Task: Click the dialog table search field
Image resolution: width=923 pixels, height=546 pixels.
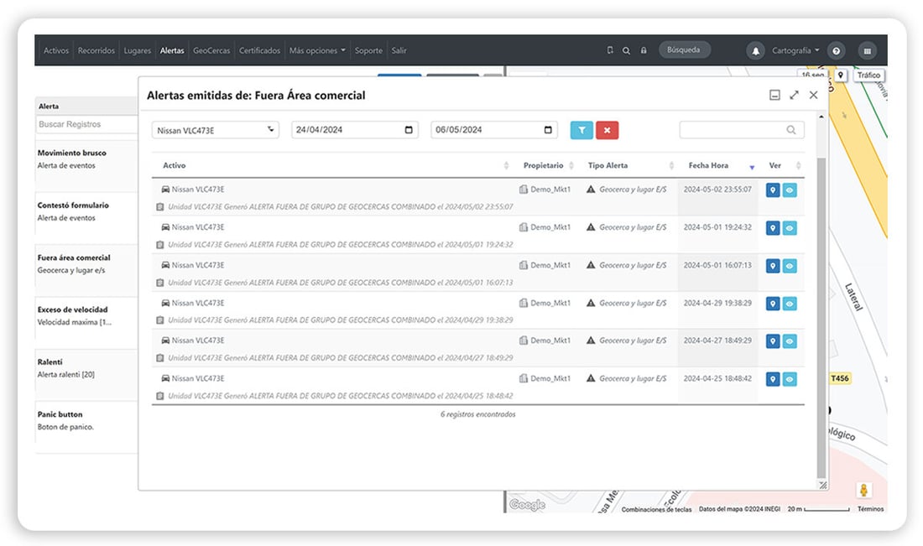Action: [742, 130]
